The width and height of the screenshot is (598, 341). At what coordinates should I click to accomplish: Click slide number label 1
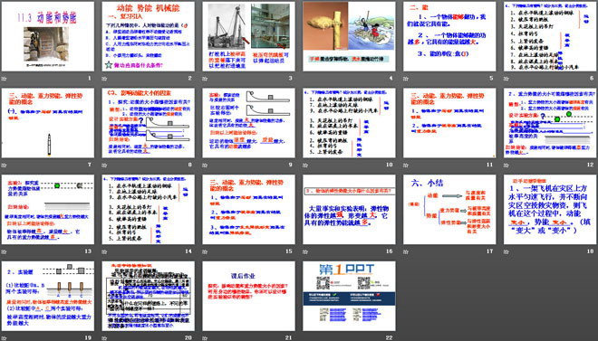click(90, 79)
